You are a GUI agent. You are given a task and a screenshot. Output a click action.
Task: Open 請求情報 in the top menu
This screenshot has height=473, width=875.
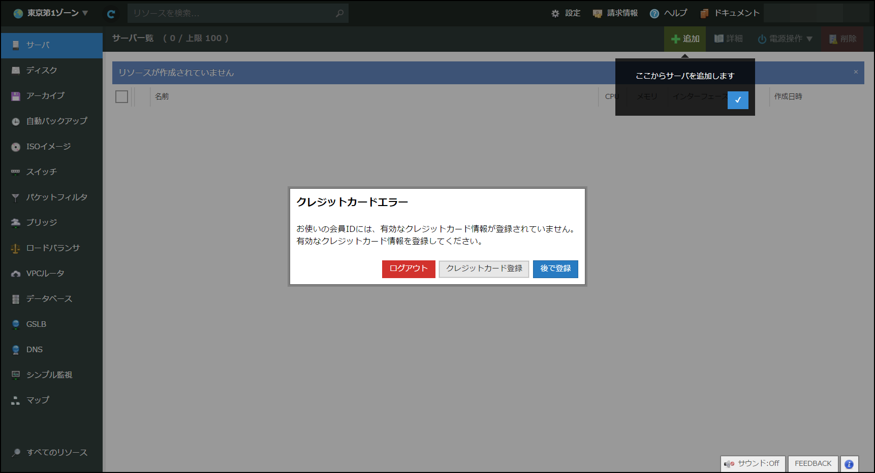tap(615, 13)
